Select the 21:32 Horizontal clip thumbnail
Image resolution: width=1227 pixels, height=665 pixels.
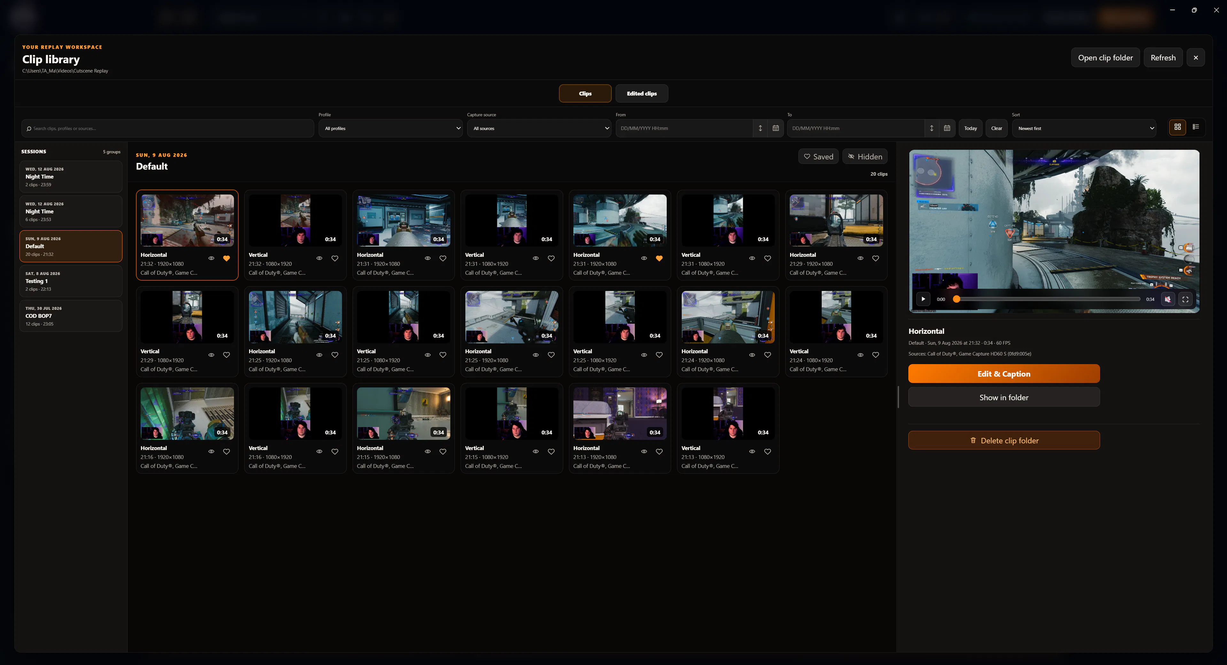pyautogui.click(x=187, y=220)
